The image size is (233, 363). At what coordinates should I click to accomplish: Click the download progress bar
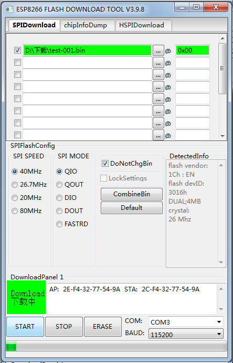tap(116, 347)
